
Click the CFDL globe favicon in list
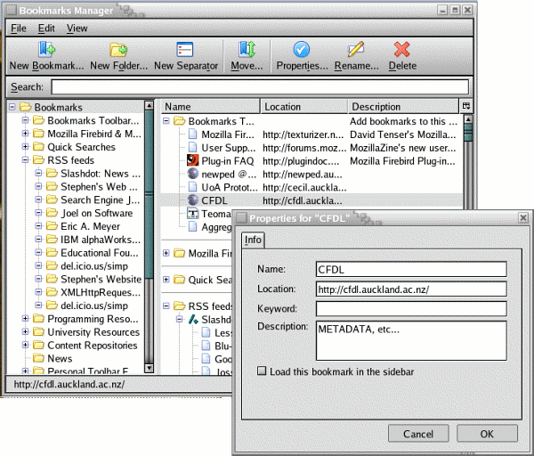click(x=193, y=200)
